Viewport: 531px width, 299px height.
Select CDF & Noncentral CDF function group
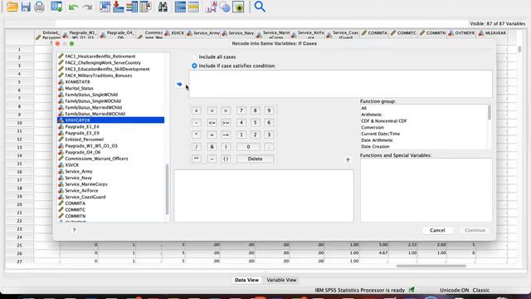pos(383,121)
